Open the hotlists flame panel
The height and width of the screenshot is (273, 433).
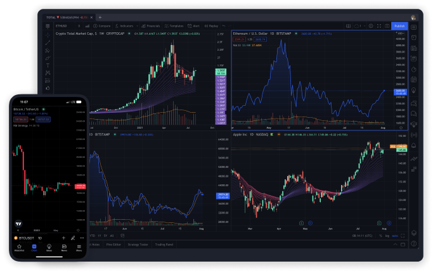point(414,69)
